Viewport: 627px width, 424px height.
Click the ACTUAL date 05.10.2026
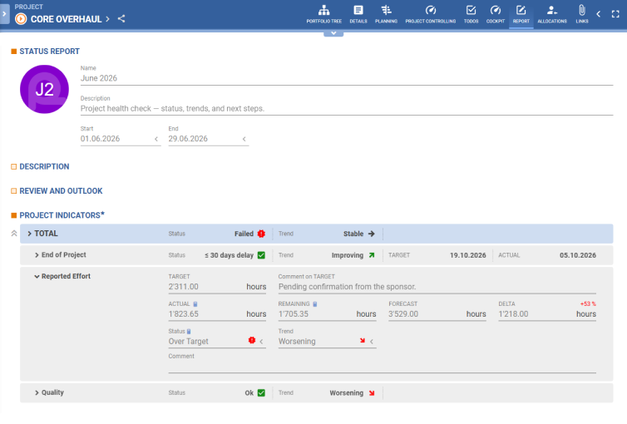[x=578, y=255]
